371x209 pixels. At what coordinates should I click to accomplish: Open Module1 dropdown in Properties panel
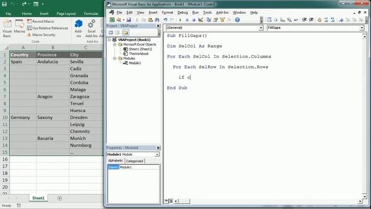click(x=157, y=154)
